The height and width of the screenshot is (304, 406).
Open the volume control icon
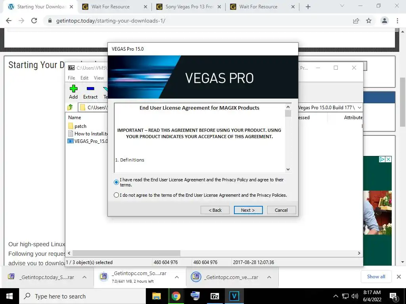point(355,296)
